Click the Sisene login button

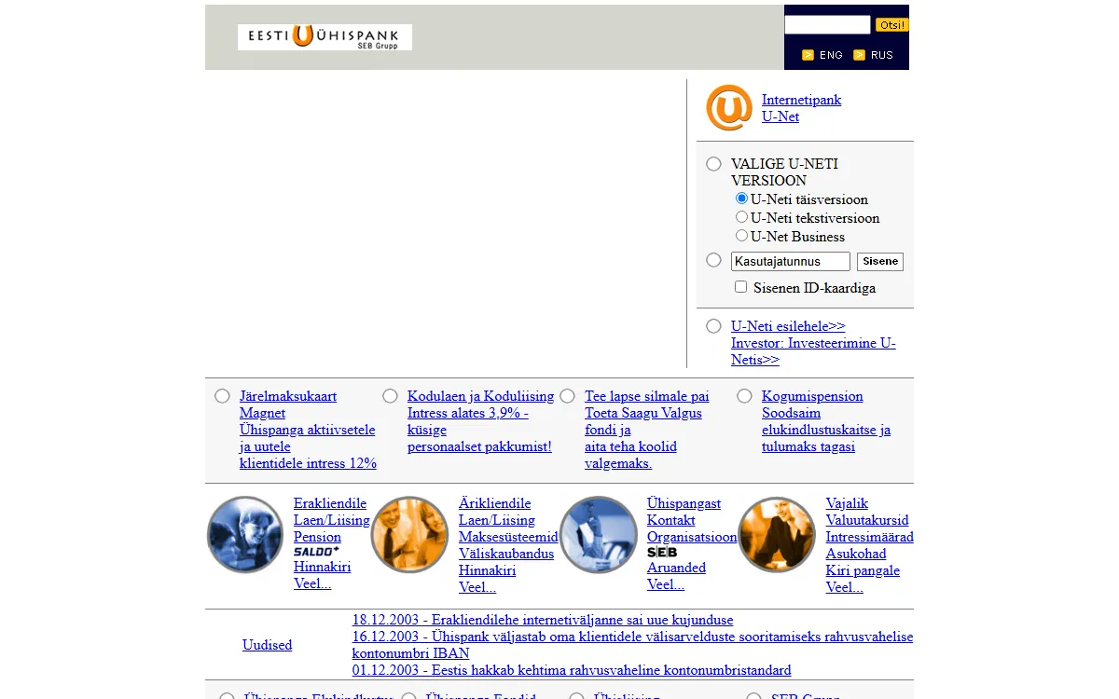(880, 262)
